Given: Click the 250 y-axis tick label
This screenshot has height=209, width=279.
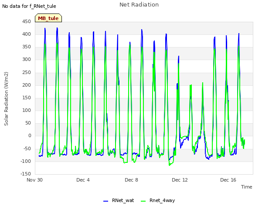Looking at the screenshot, I should tap(27, 72).
